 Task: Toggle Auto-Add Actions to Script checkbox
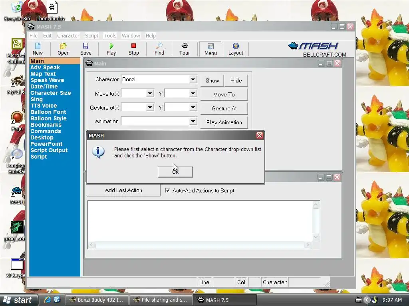pyautogui.click(x=167, y=190)
